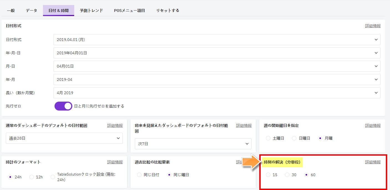Select the 月曜 radio button
The height and width of the screenshot is (190, 390).
coord(320,138)
